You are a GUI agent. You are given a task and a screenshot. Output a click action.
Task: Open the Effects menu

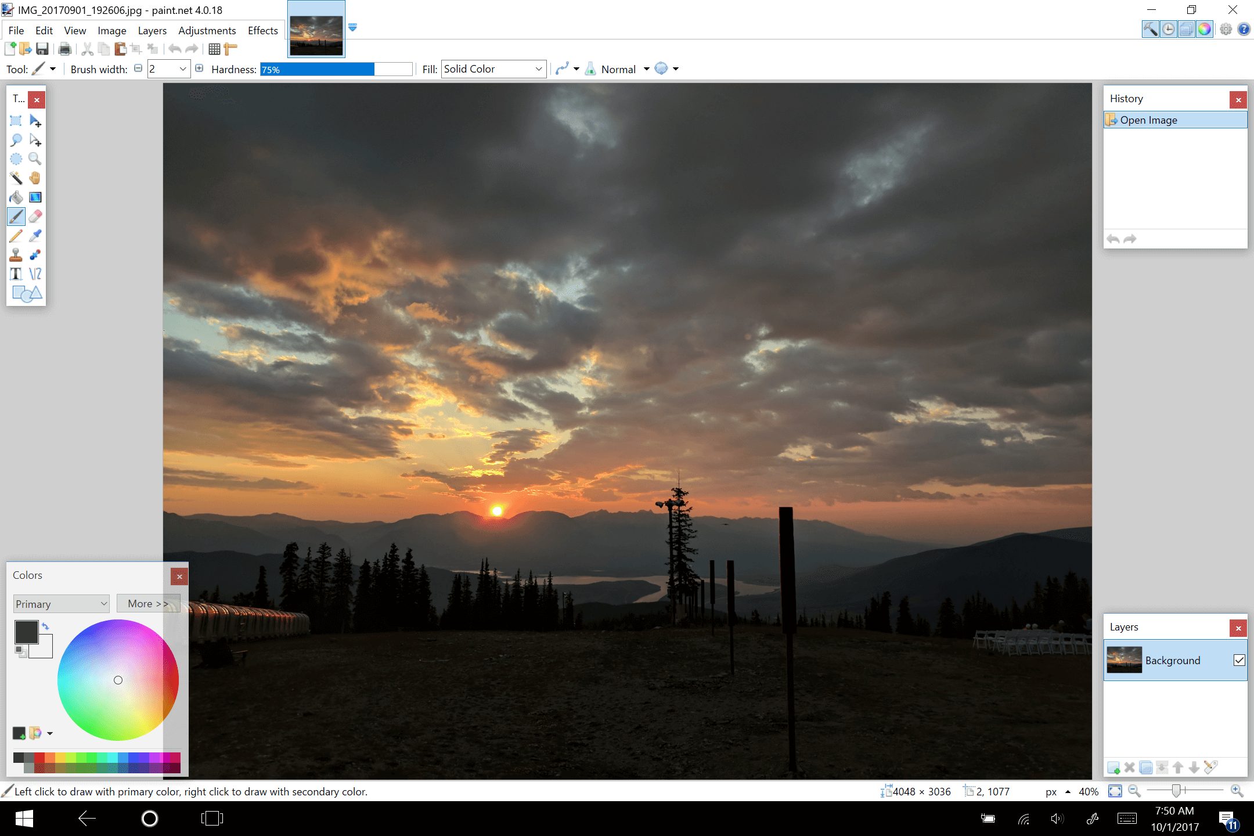[263, 30]
